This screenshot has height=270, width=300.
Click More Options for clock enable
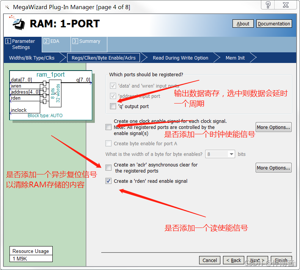click(x=273, y=127)
